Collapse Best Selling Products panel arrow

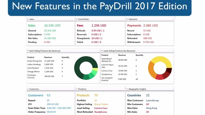coord(28,51)
